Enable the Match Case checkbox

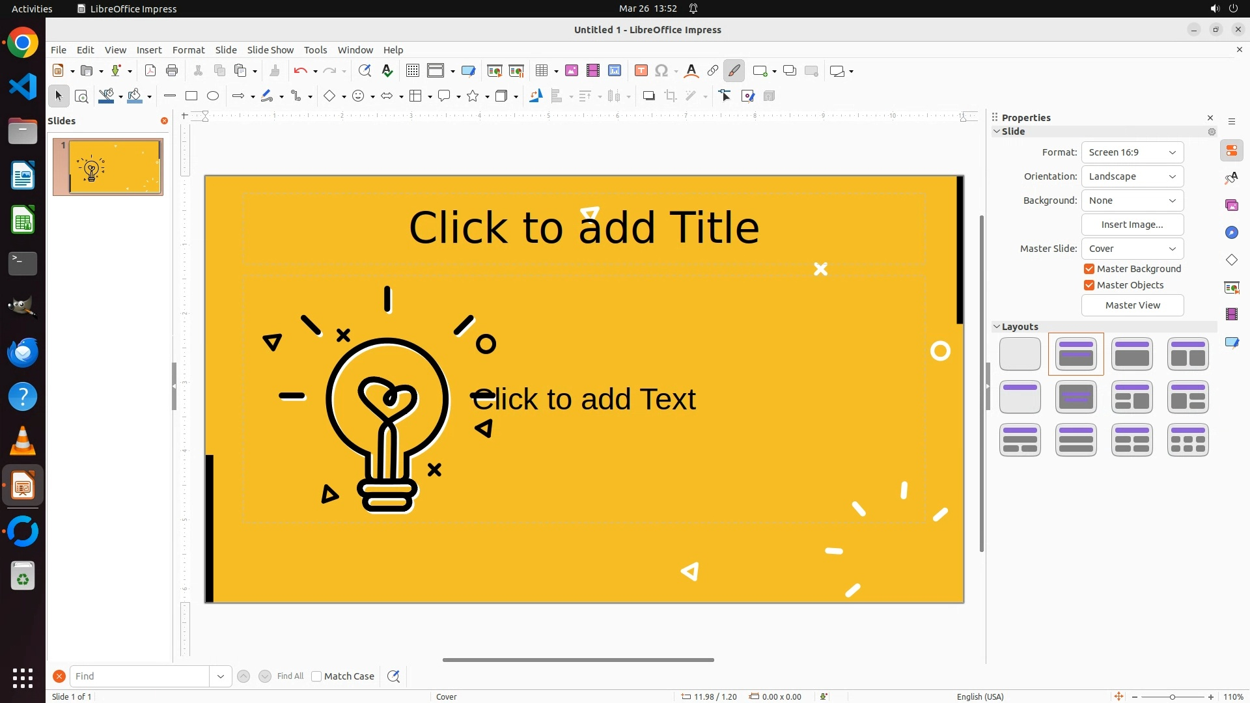[x=316, y=676]
